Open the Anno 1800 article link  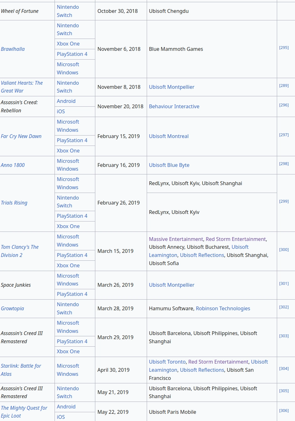coord(13,165)
